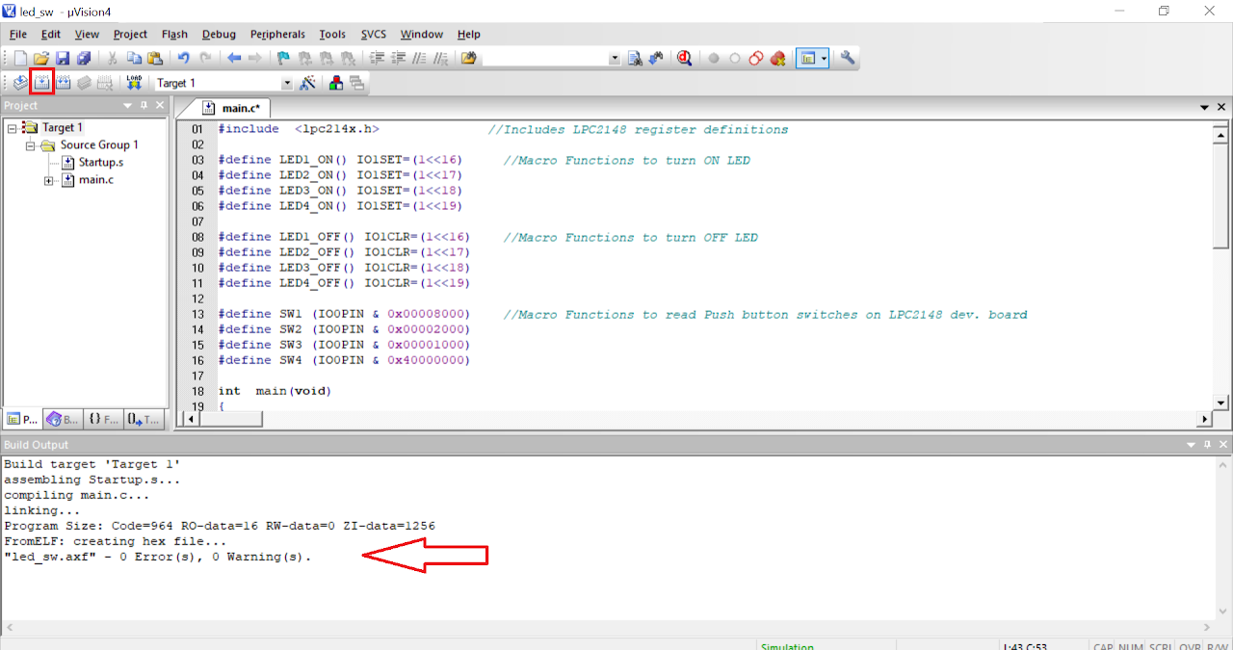Expand the main.c node in project tree
Viewport: 1233px width, 650px height.
click(x=48, y=180)
